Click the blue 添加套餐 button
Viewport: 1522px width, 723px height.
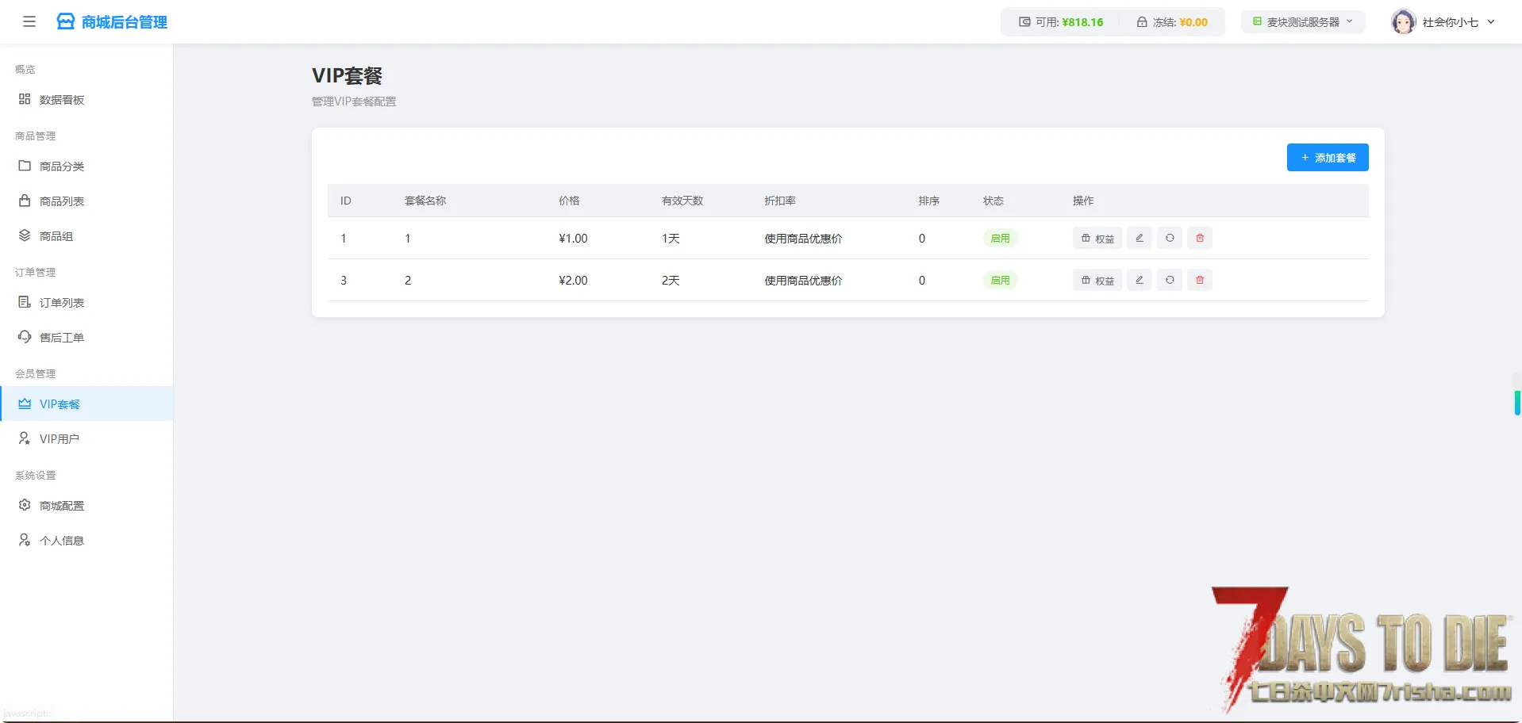tap(1327, 158)
